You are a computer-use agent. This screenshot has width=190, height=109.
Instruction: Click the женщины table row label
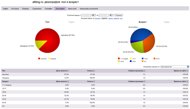tap(6, 78)
